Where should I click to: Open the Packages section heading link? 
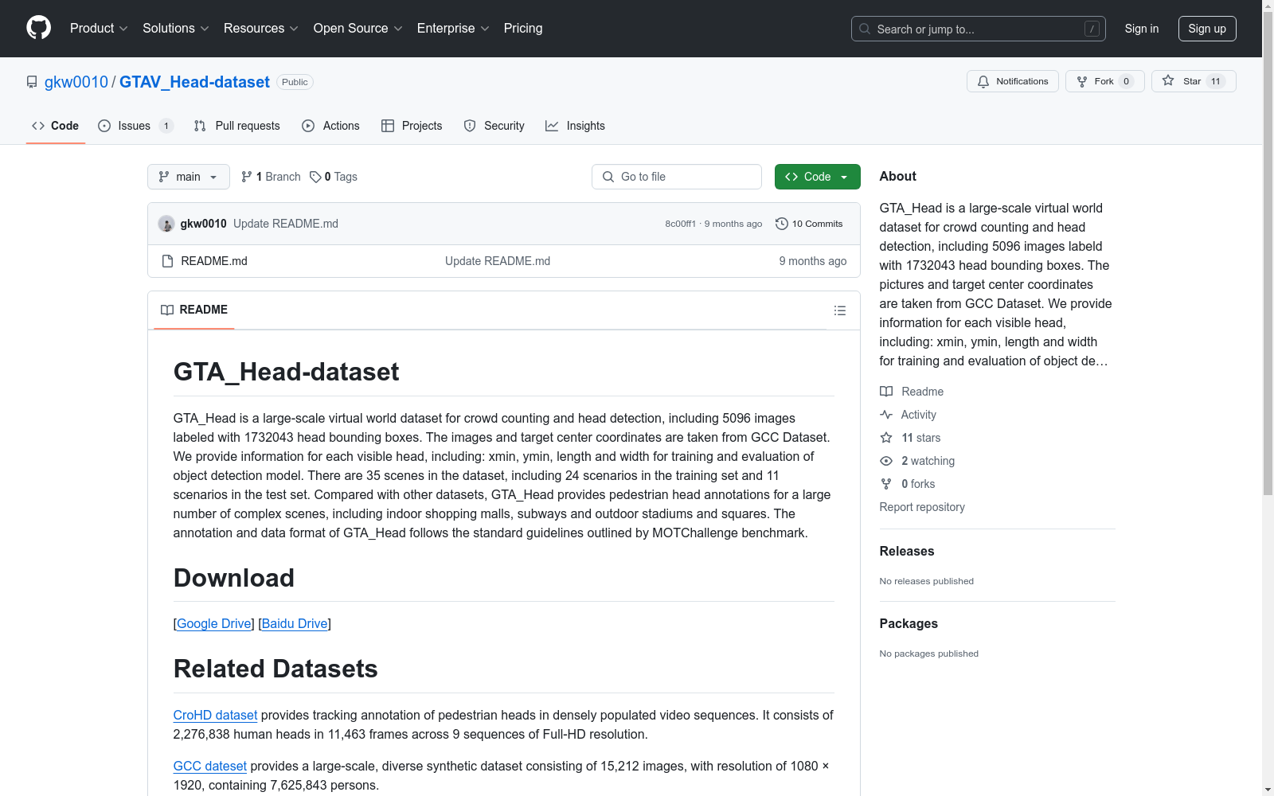909,623
